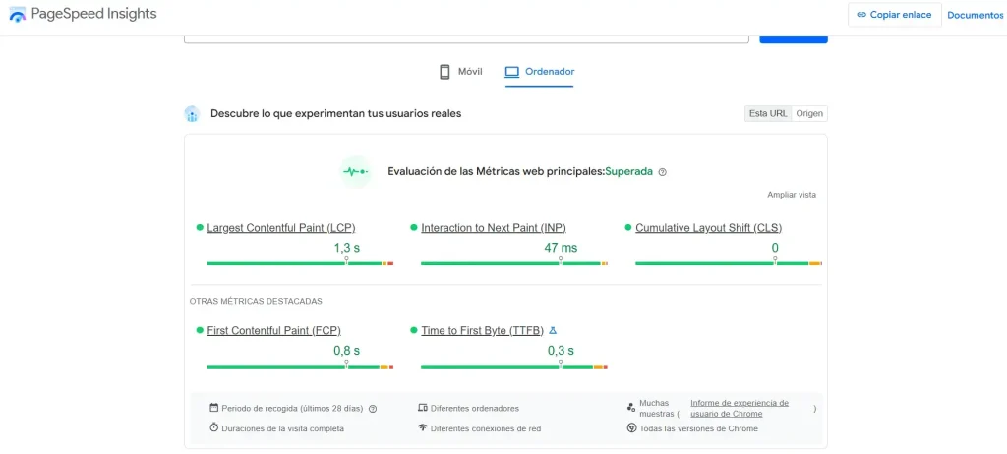Click help icon after últimos 28 días
The image size is (1007, 454).
[373, 409]
